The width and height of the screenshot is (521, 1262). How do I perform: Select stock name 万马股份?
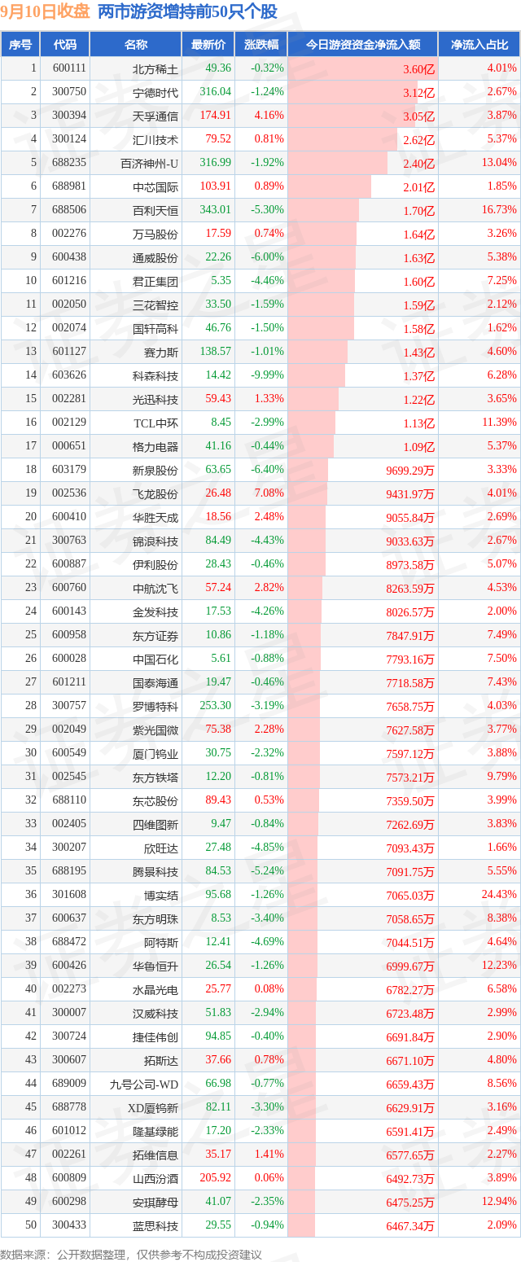pyautogui.click(x=155, y=234)
